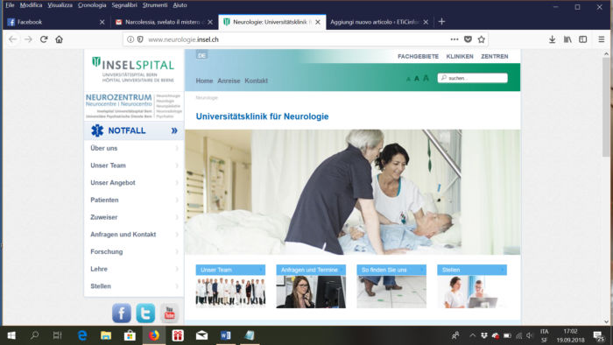
Task: Open the Twitter social icon on page
Action: (145, 313)
